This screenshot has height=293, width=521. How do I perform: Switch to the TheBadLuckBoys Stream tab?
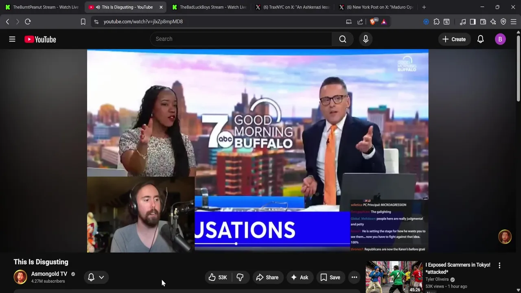(x=209, y=7)
